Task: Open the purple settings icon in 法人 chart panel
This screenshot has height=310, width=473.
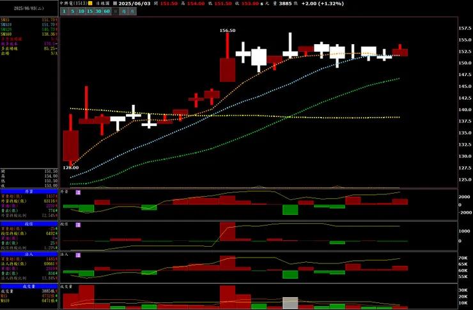Action: click(78, 255)
